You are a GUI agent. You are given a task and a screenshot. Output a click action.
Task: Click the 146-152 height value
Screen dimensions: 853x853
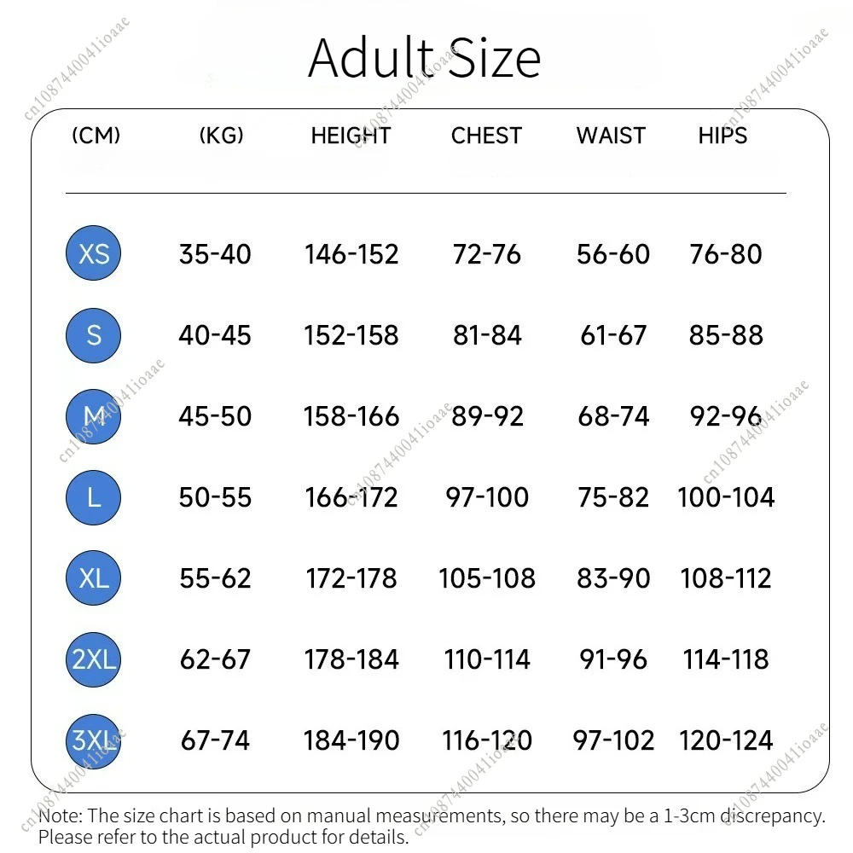click(351, 254)
